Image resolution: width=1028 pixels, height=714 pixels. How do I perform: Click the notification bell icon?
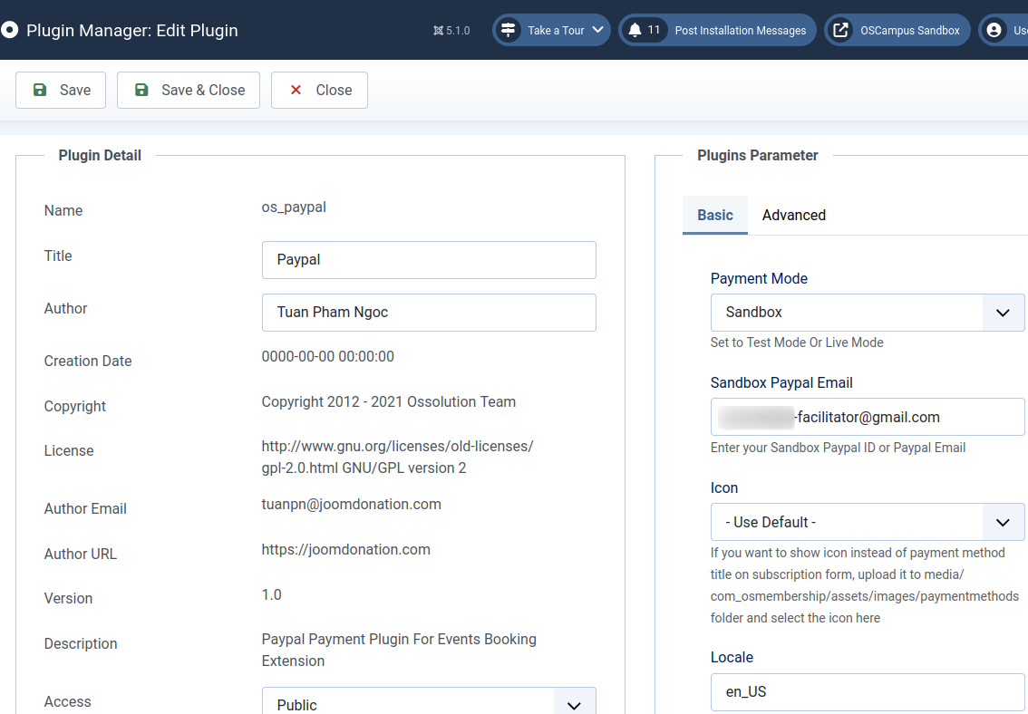pos(635,30)
